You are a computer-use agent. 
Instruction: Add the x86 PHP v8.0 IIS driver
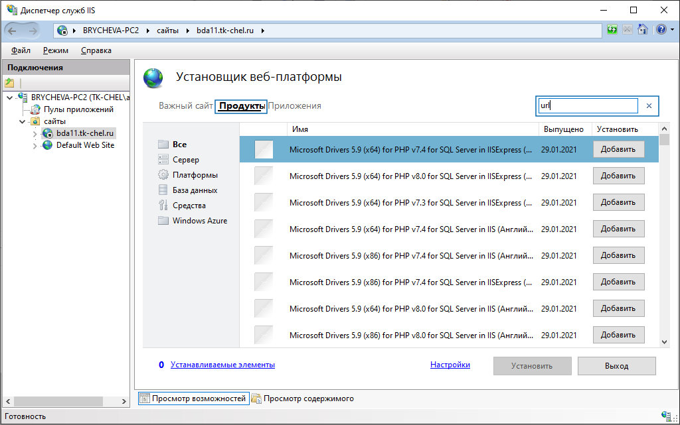click(618, 335)
